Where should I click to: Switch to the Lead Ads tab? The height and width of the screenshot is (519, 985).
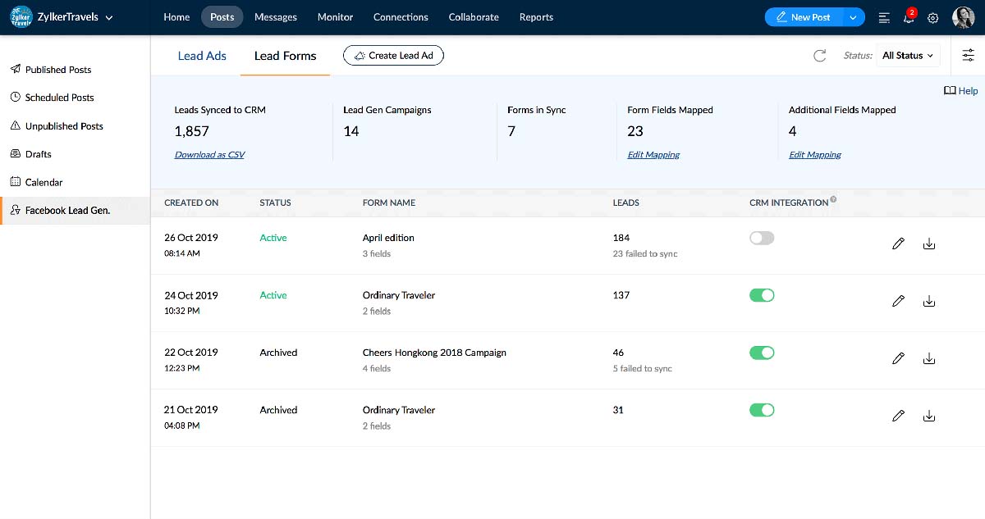click(202, 56)
